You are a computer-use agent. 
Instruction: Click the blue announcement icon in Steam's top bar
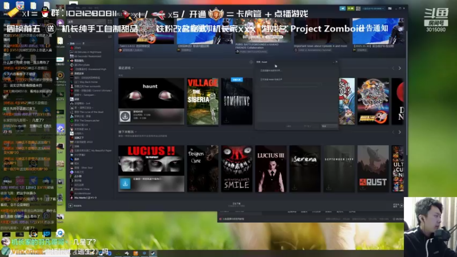[x=342, y=9]
